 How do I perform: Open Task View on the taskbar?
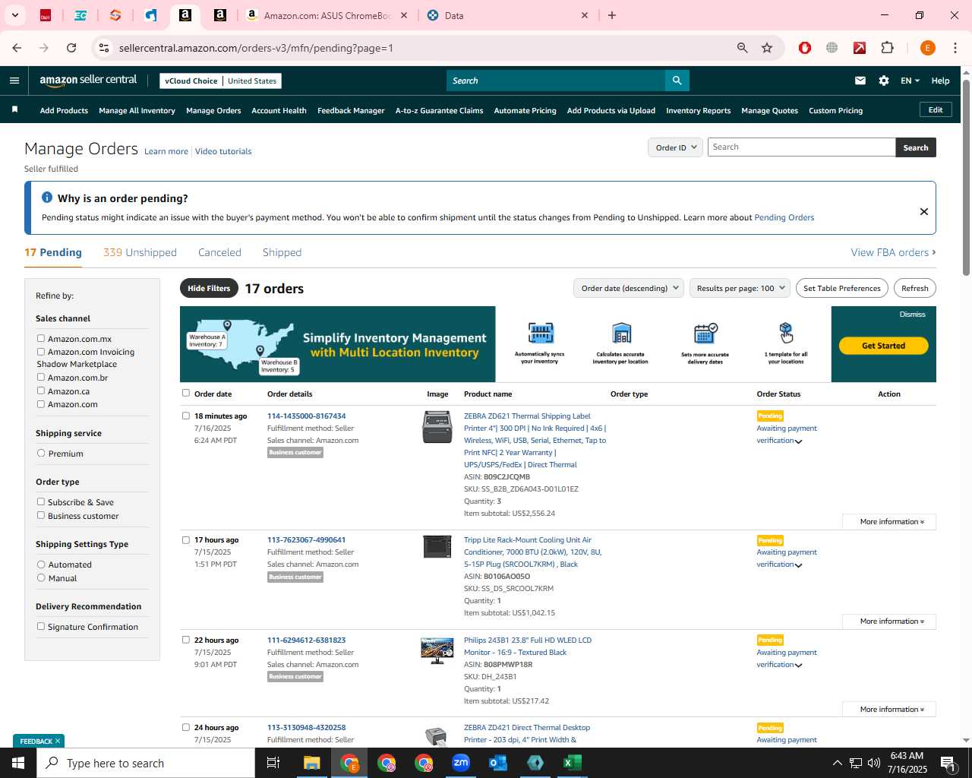tap(273, 763)
